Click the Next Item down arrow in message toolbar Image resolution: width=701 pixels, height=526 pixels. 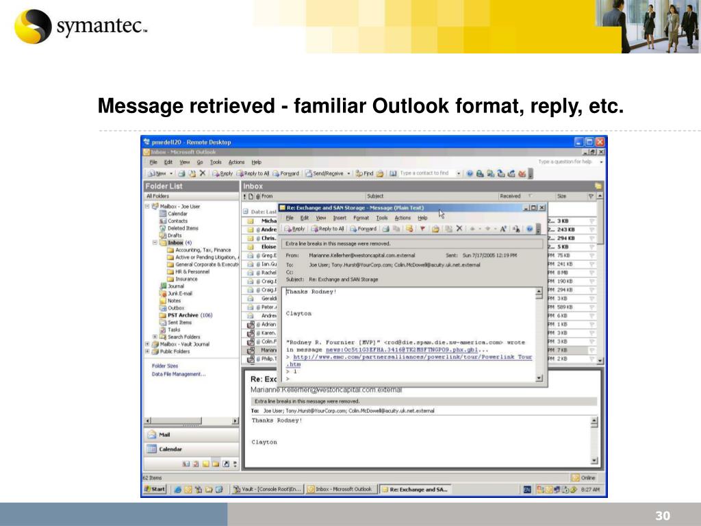pyautogui.click(x=487, y=229)
